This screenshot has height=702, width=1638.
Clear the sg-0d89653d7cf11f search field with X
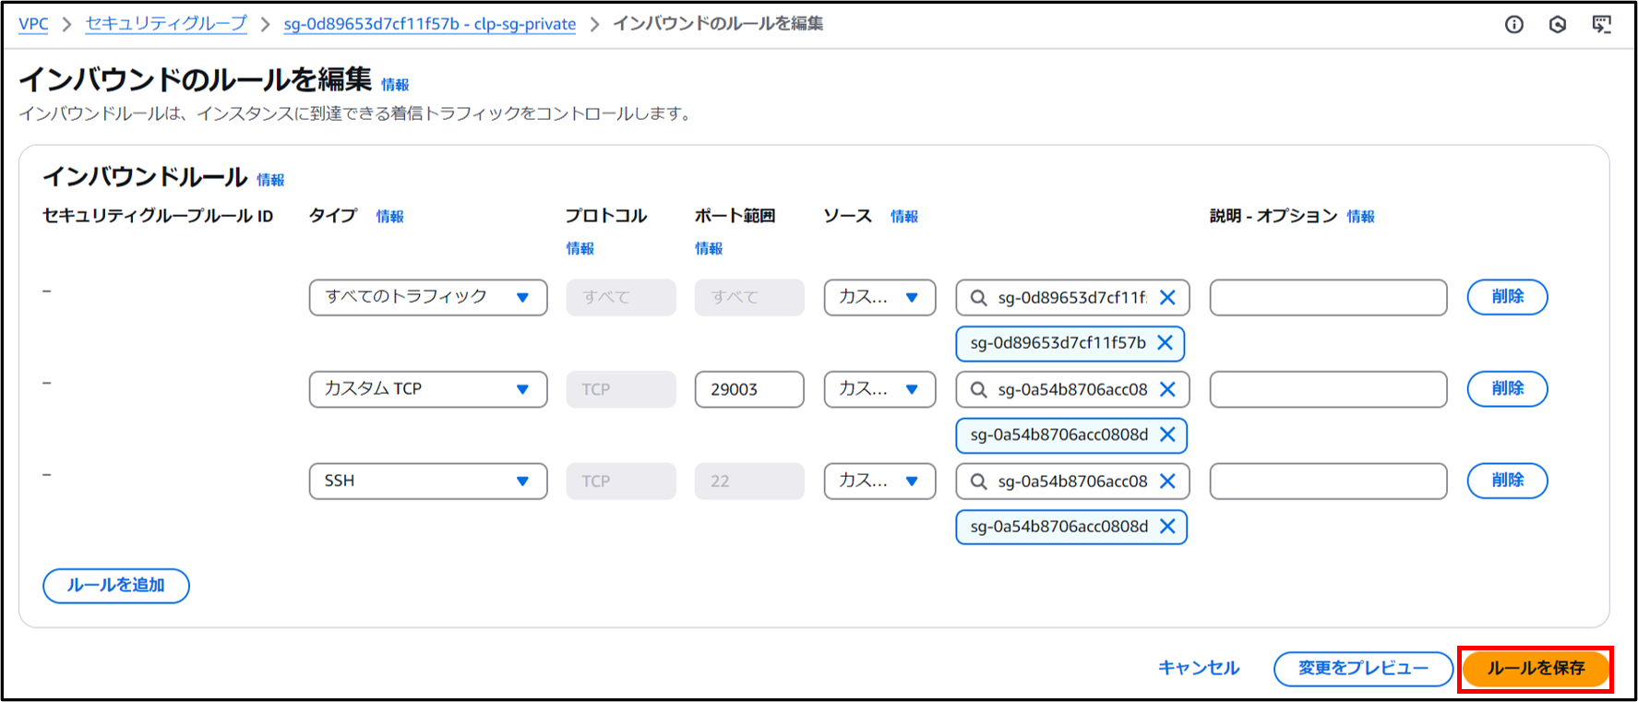click(1167, 297)
